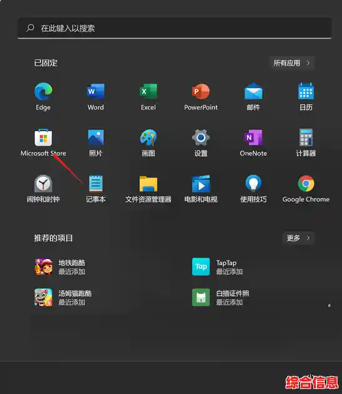Open 闹钟和时钟 clock app
This screenshot has height=394, width=342.
(43, 189)
